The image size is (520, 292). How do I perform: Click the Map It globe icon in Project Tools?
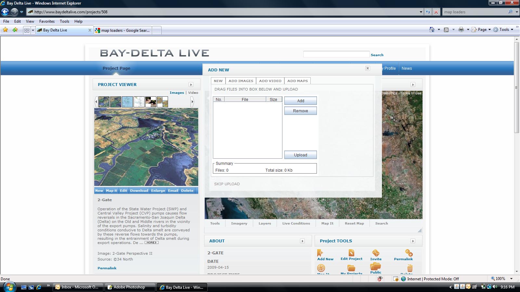pos(321,268)
